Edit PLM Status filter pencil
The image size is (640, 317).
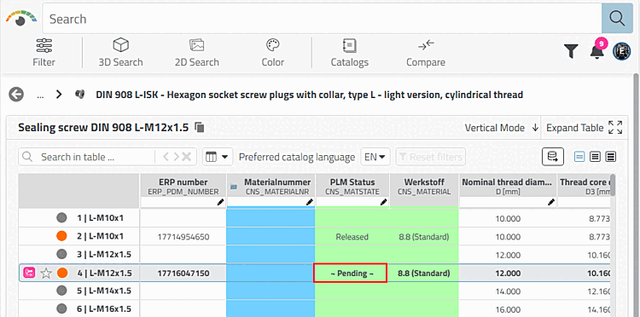[384, 202]
